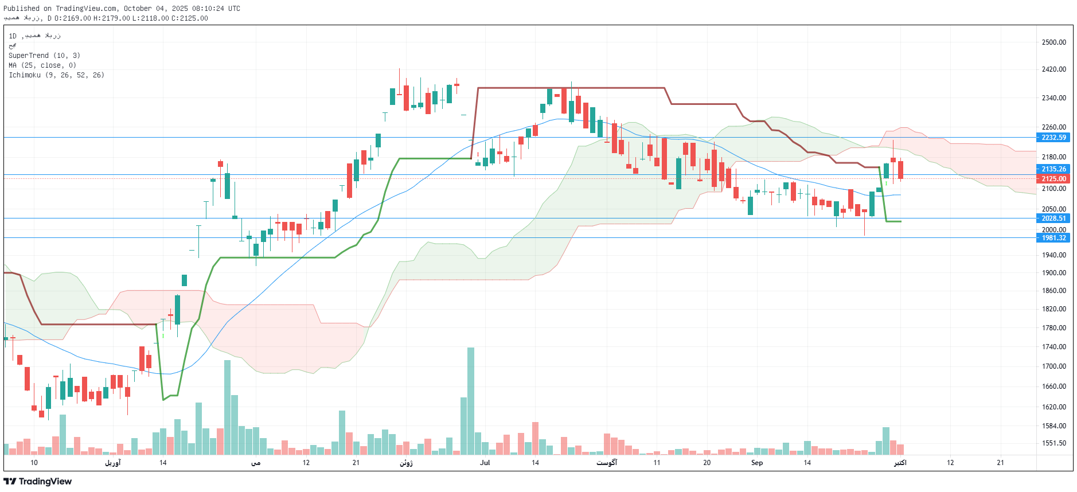Click the 1981.32 price level label
1077x492 pixels.
coord(1053,238)
